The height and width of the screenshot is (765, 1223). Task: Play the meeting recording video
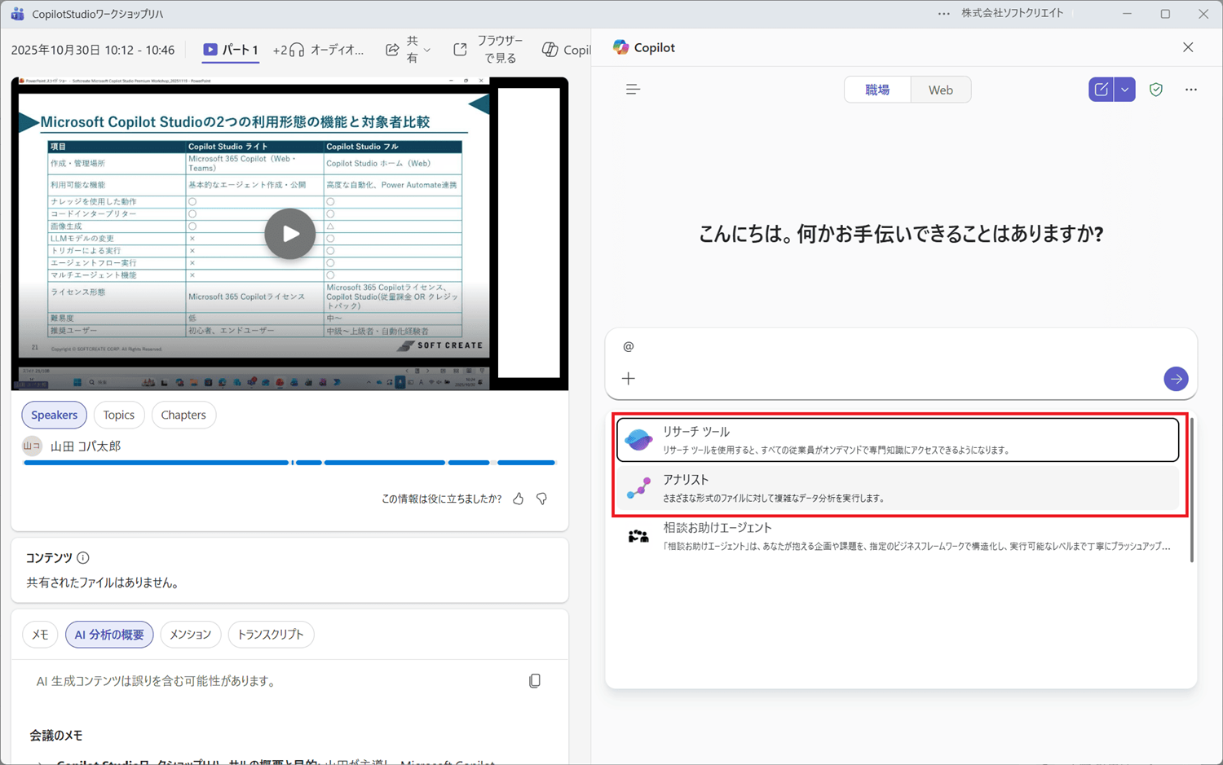(x=289, y=234)
